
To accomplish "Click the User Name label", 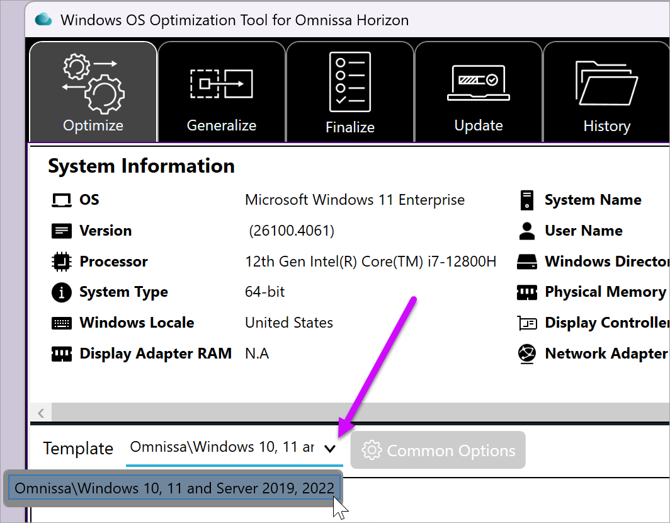I will coord(583,231).
